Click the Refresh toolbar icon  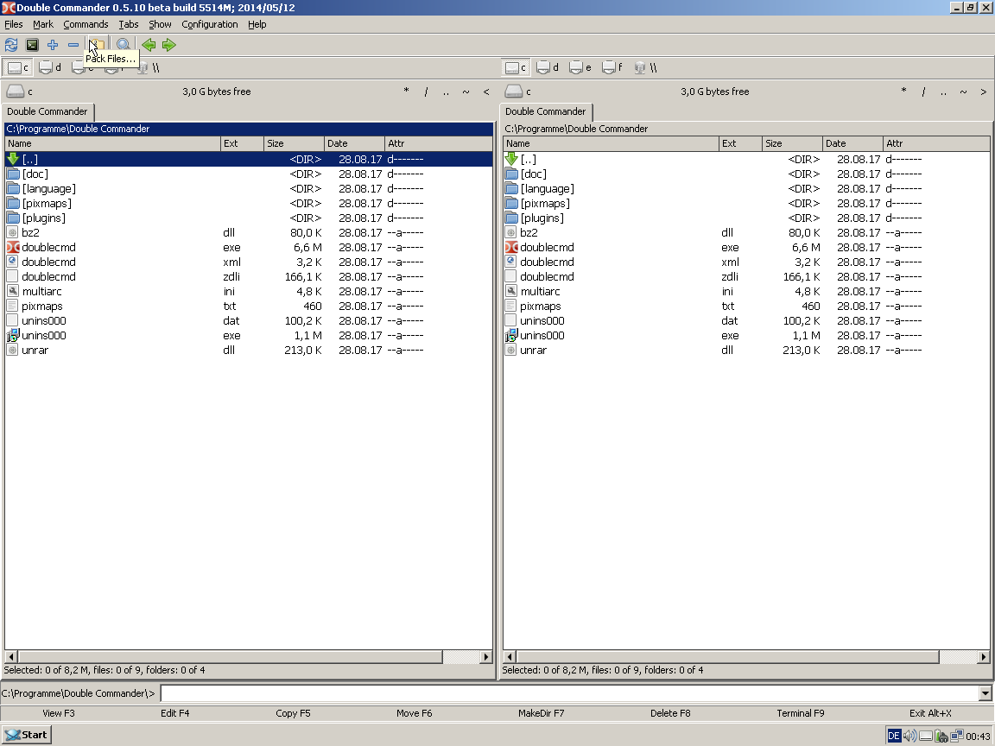pos(11,45)
